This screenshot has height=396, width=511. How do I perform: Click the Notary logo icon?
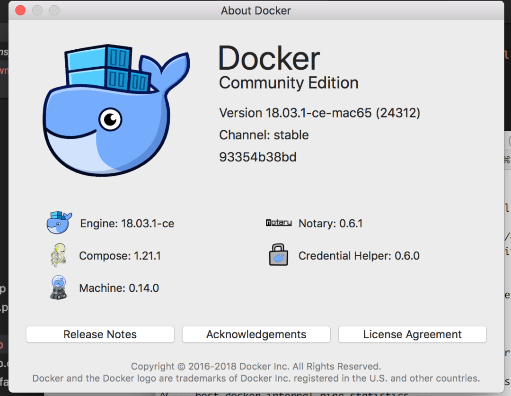[x=278, y=223]
